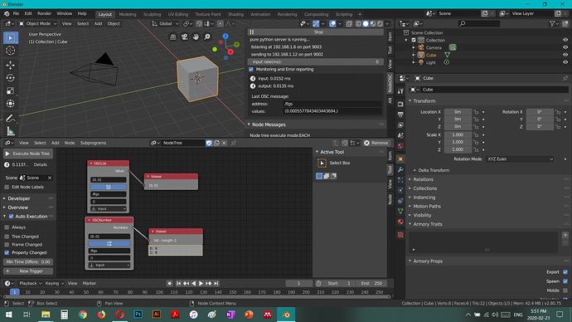
Task: Open Calculator from the taskbar
Action: (x=64, y=315)
